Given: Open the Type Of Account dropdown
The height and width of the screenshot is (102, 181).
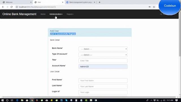Looking at the screenshot, I should click(103, 55).
